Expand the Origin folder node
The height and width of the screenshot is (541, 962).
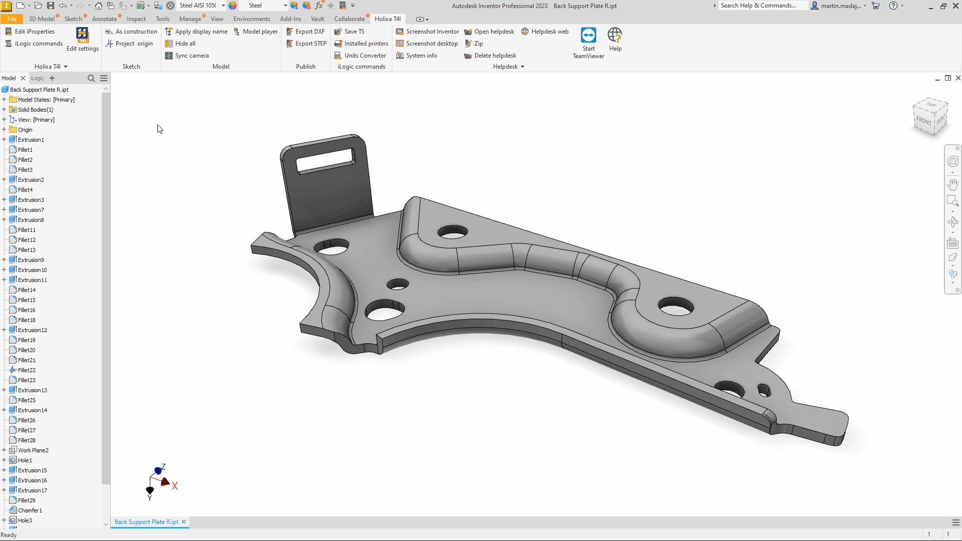point(4,130)
